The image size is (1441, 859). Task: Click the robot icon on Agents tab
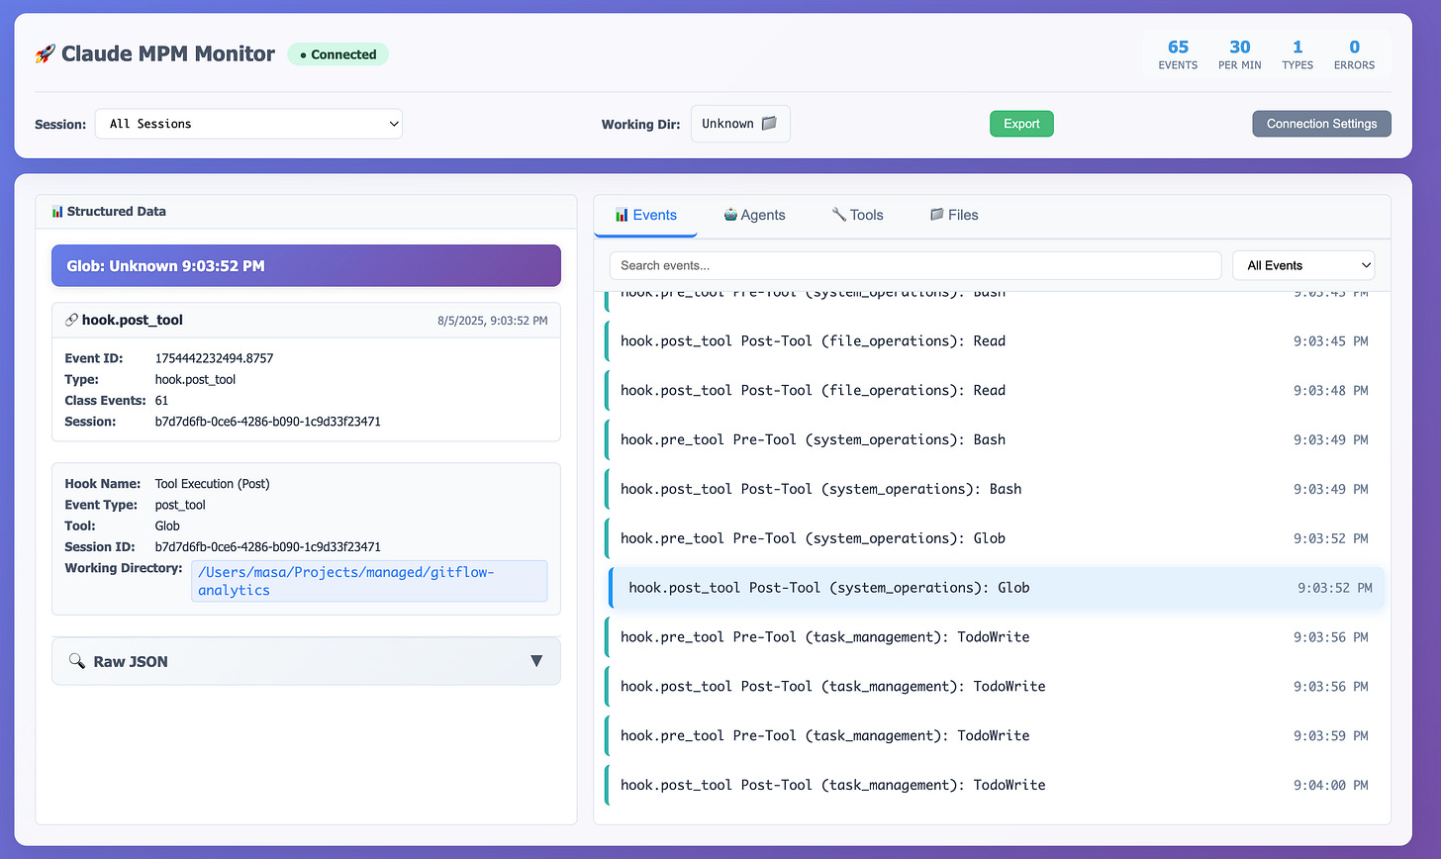click(x=730, y=215)
